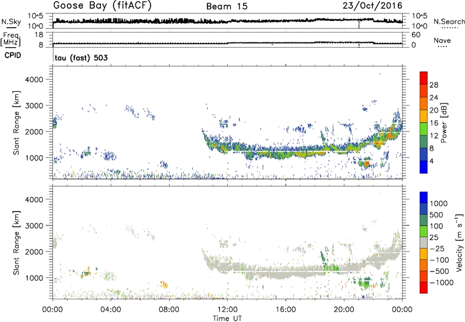This screenshot has height=322, width=465.
Task: Click the "Slant Range [km]" label of the power panel
Action: pos(16,123)
